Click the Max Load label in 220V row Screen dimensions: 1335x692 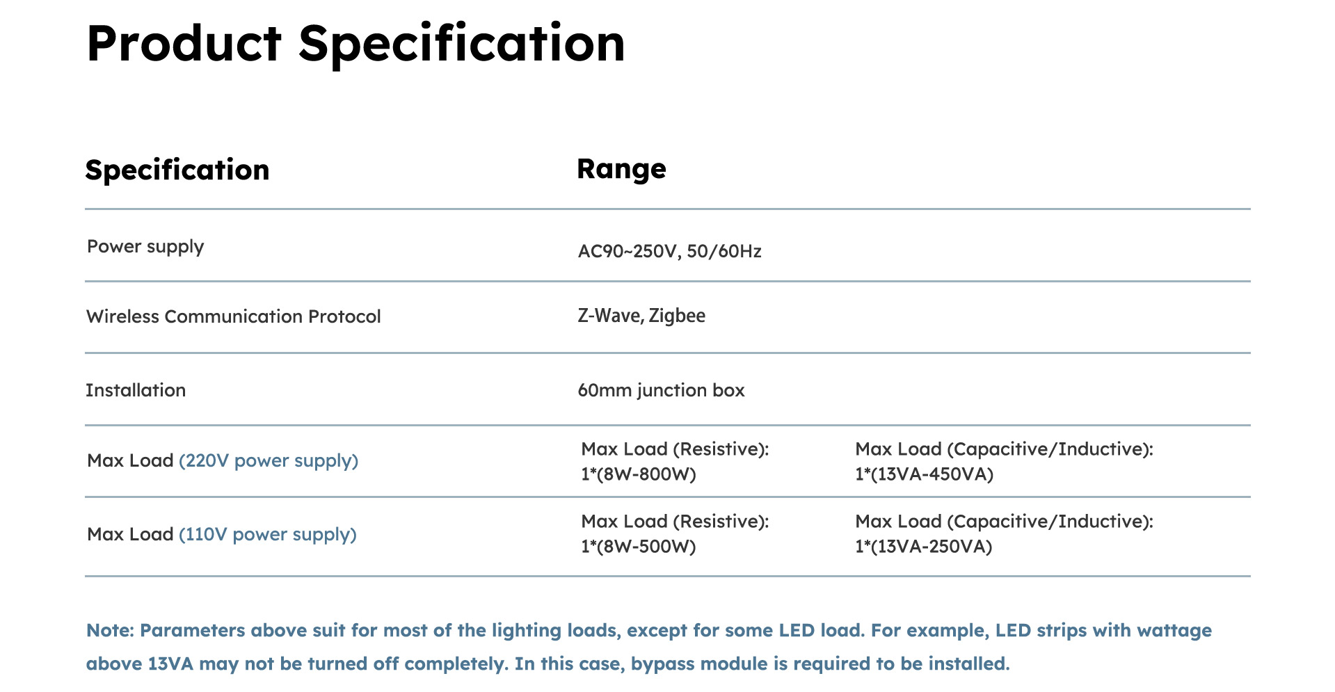tap(130, 460)
